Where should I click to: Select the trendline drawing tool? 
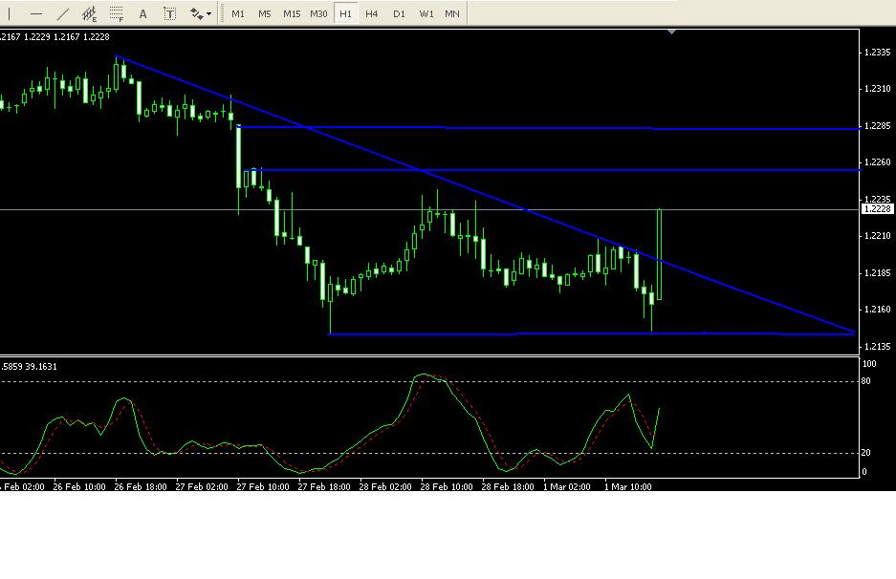pyautogui.click(x=63, y=13)
